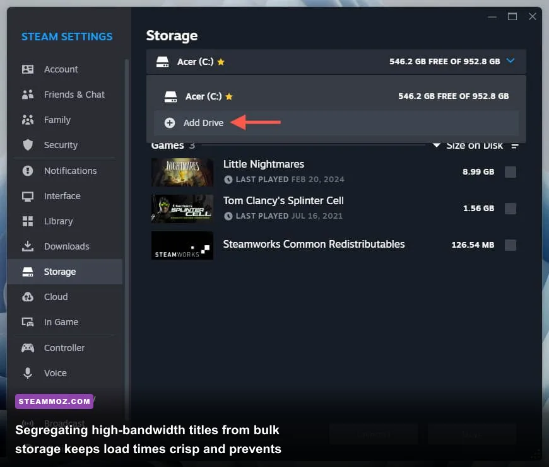Choose Add Drive from the list

click(x=336, y=123)
